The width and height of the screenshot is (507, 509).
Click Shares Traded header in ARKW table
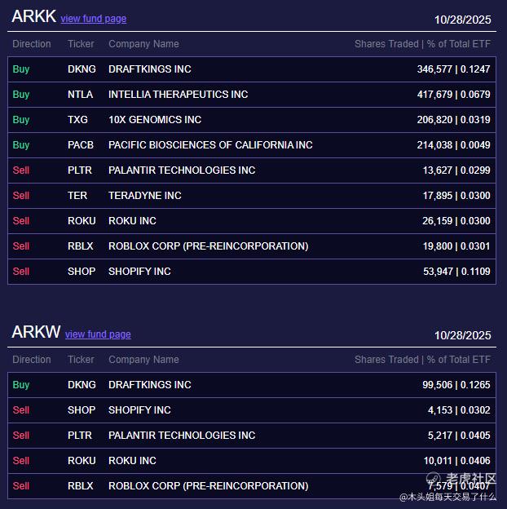coord(422,360)
